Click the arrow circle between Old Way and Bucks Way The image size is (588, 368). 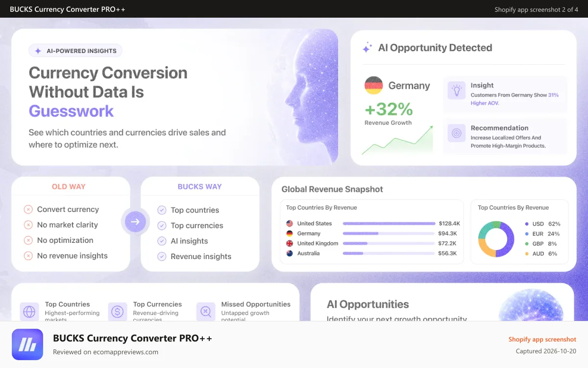pyautogui.click(x=135, y=222)
